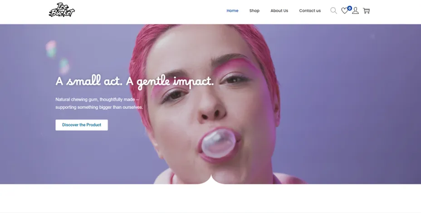Go to the Home menu item

click(232, 11)
